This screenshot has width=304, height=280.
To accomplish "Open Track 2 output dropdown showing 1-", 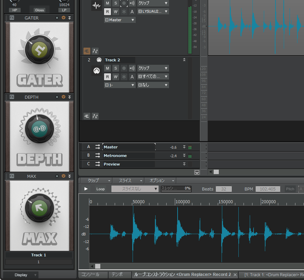I will (x=120, y=85).
